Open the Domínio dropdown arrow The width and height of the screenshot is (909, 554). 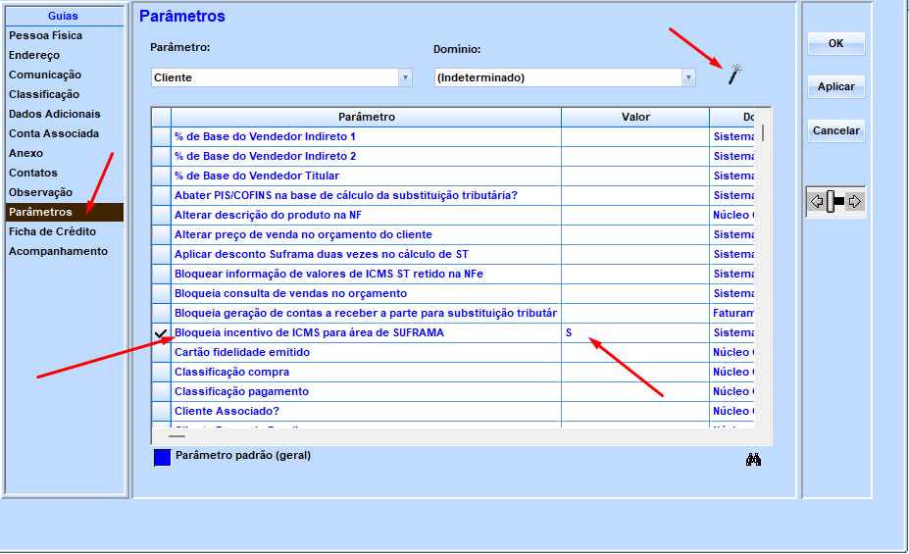(x=688, y=77)
